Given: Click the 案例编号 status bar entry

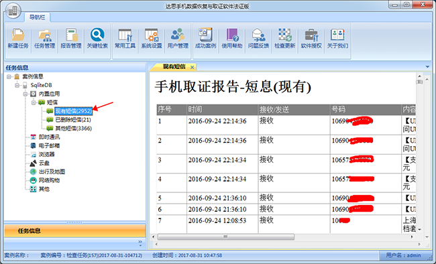Looking at the screenshot, I should (91, 255).
